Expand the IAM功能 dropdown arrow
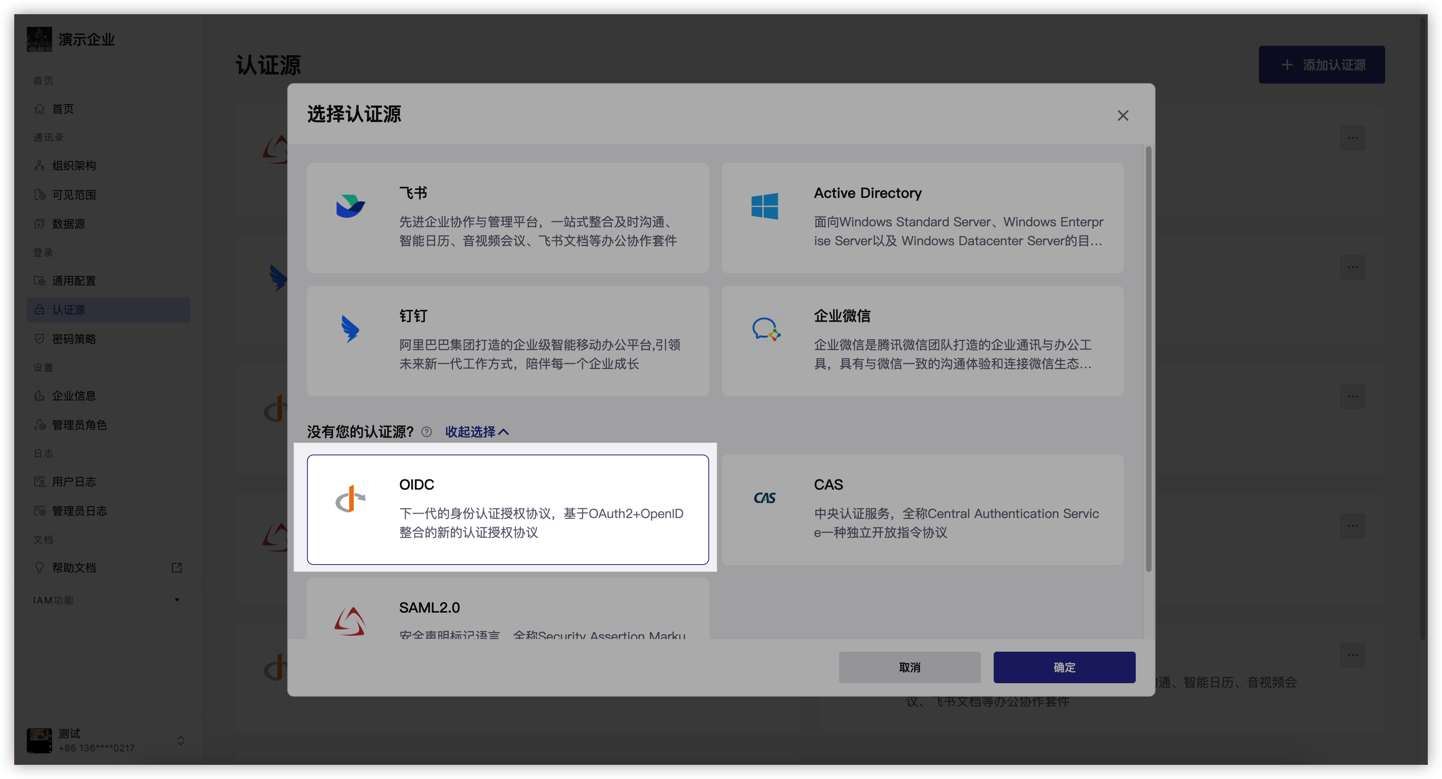The width and height of the screenshot is (1442, 779). tap(177, 600)
